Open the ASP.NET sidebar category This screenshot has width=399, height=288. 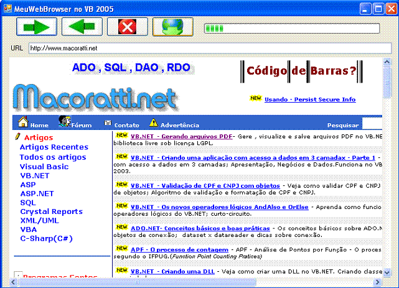[x=37, y=193]
